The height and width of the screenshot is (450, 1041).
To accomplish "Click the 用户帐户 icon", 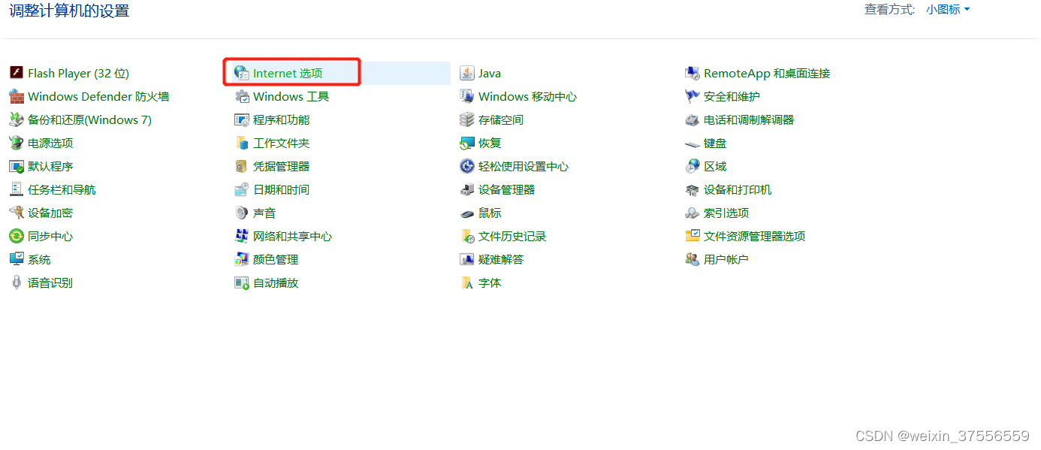I will point(692,259).
